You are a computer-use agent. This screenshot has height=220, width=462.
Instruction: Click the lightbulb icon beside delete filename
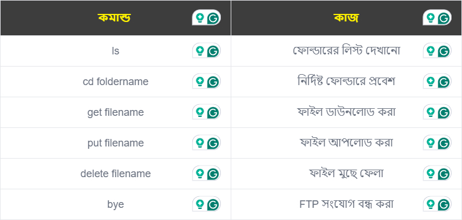pos(201,174)
